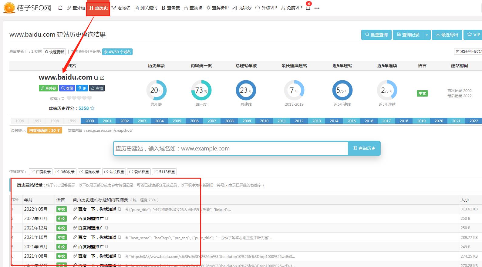The image size is (482, 267).
Task: Click the blue 收录 tag button
Action: tap(67, 88)
